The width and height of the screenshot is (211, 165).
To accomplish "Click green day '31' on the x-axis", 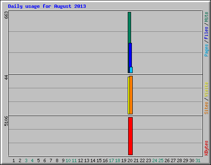I will tap(198, 160).
